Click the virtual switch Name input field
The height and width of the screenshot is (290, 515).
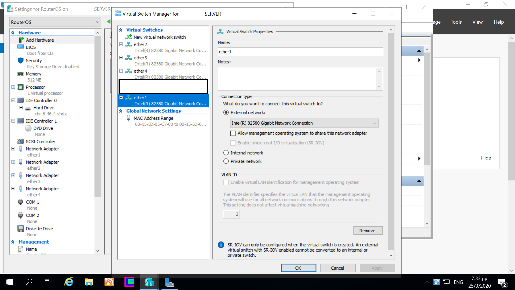300,52
